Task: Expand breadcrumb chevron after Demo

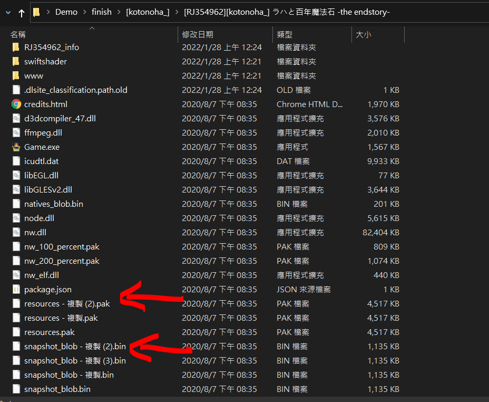Action: point(85,12)
